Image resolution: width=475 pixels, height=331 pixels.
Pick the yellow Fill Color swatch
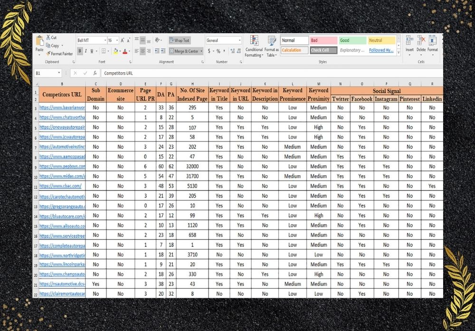coord(115,52)
